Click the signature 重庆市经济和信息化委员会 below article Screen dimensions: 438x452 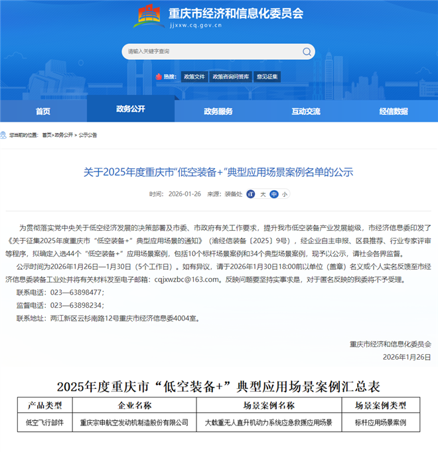(x=390, y=344)
